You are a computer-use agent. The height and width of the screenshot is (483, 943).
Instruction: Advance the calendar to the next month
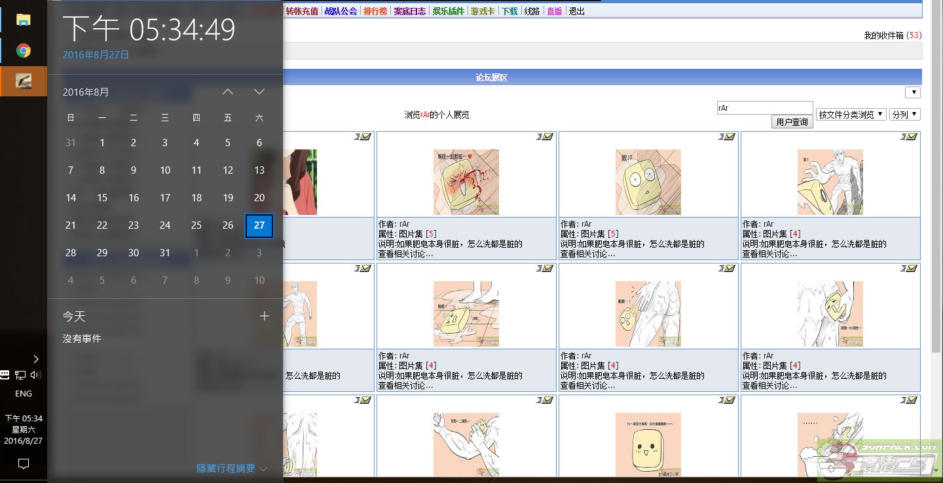click(x=259, y=92)
